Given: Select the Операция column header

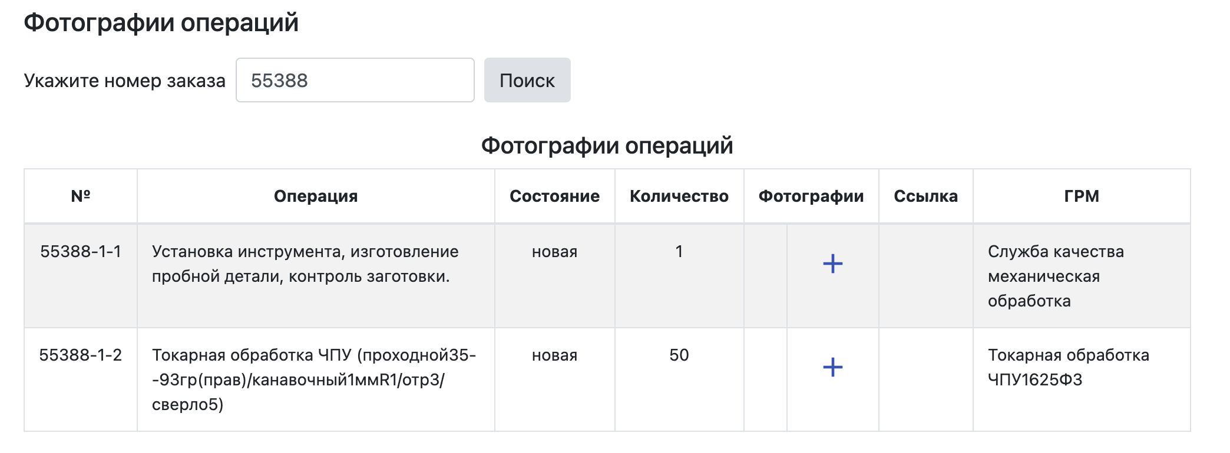Looking at the screenshot, I should (316, 196).
